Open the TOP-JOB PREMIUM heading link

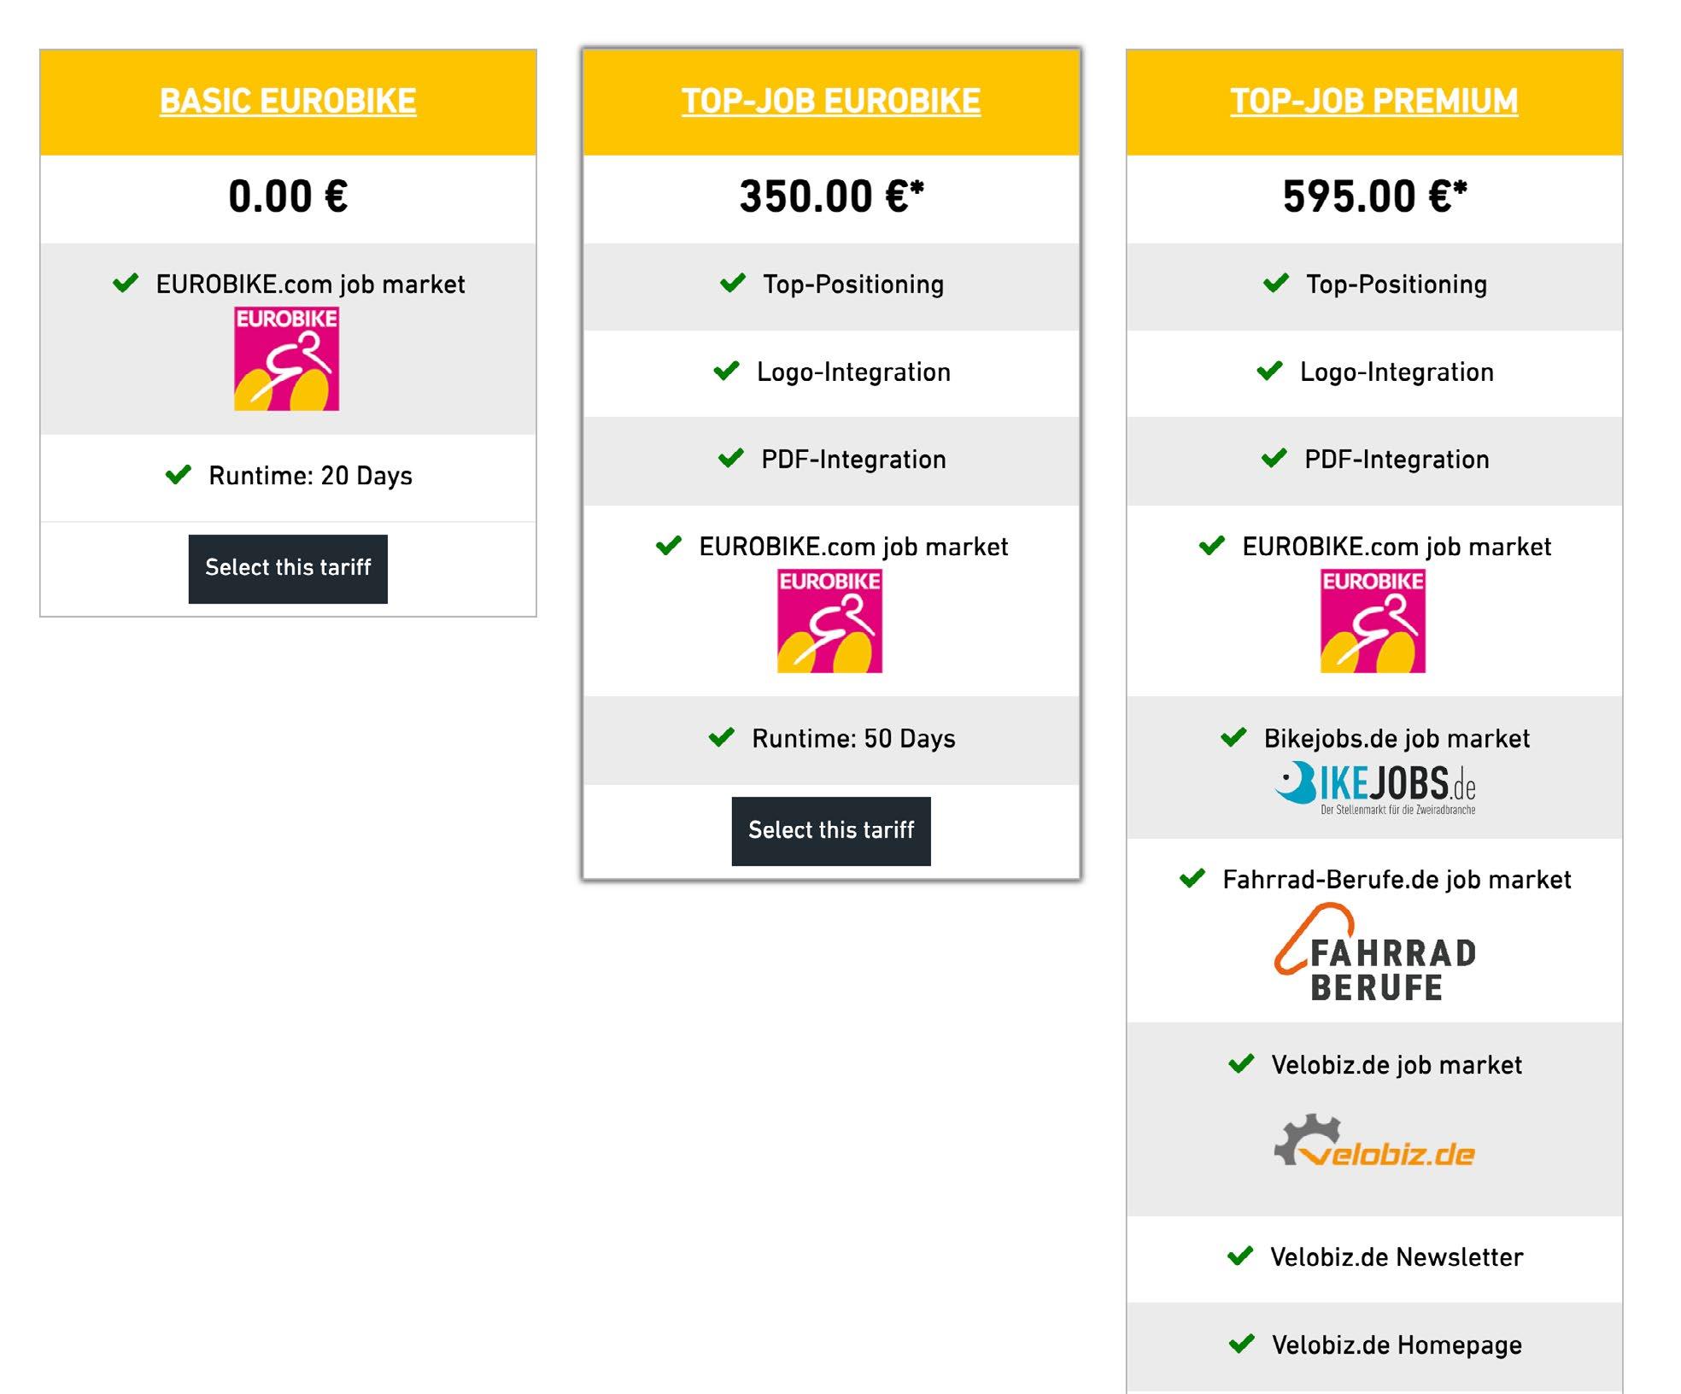(x=1374, y=101)
